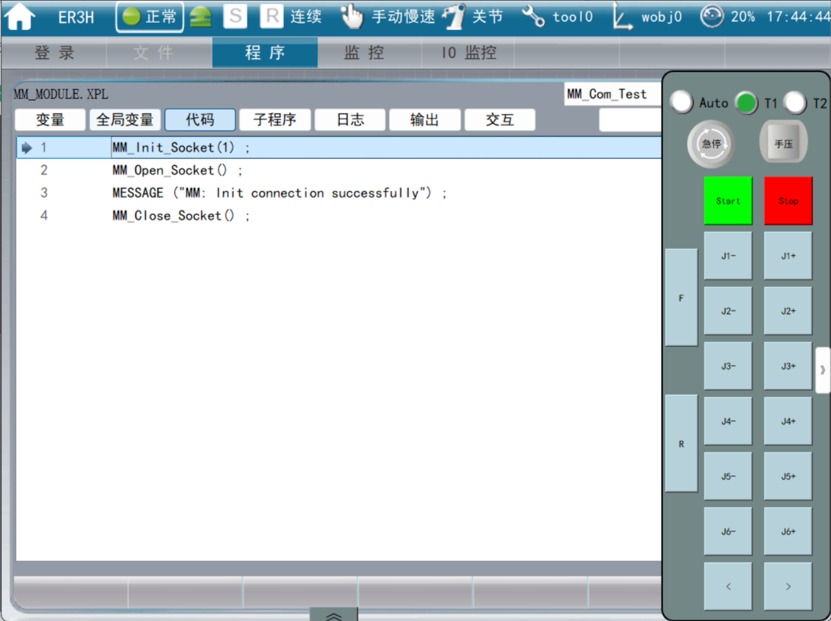The height and width of the screenshot is (621, 831).
Task: Open the IO 监控 tab
Action: pos(469,53)
